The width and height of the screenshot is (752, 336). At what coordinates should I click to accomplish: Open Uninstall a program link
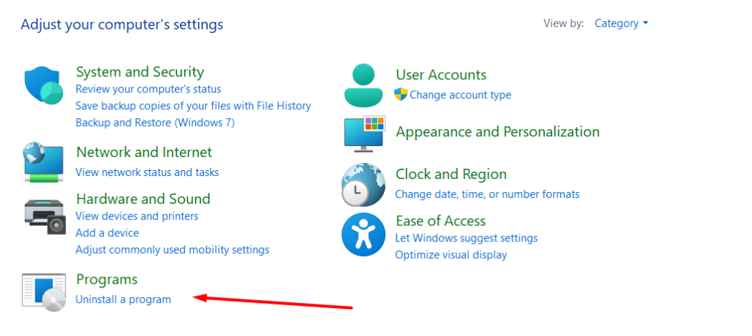coord(123,299)
